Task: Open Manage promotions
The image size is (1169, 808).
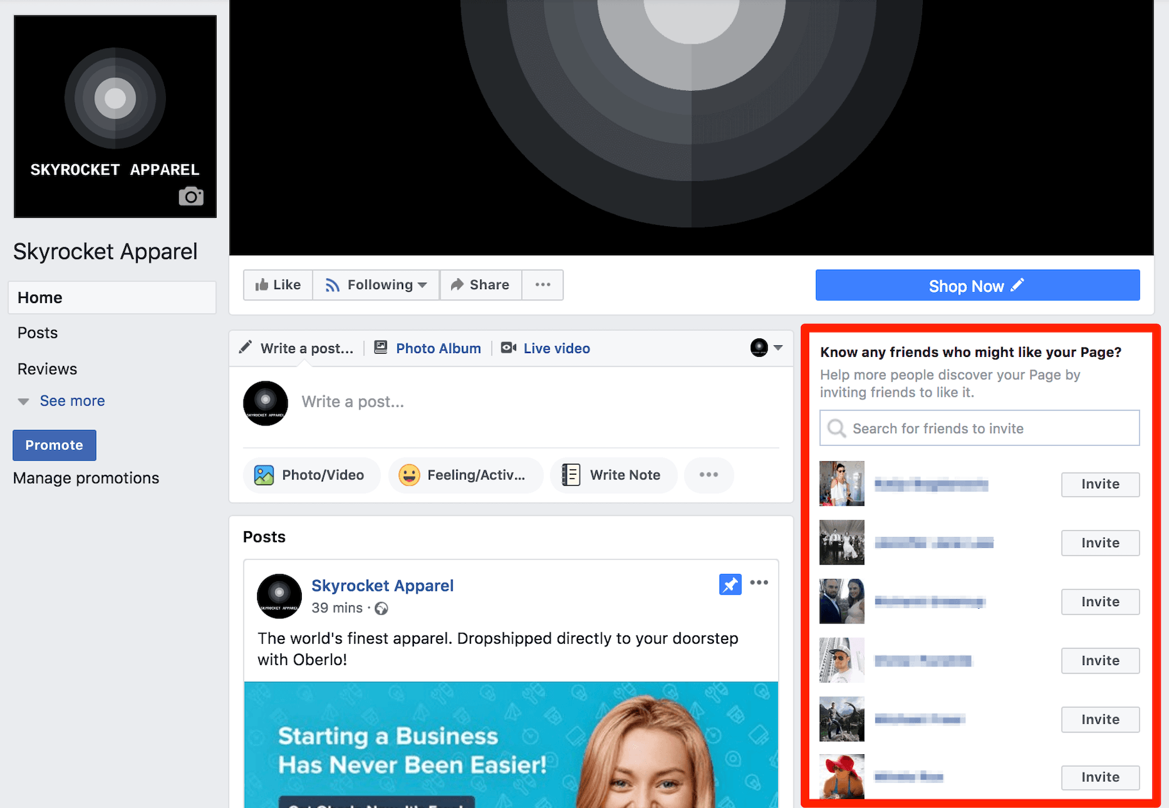Action: coord(86,477)
